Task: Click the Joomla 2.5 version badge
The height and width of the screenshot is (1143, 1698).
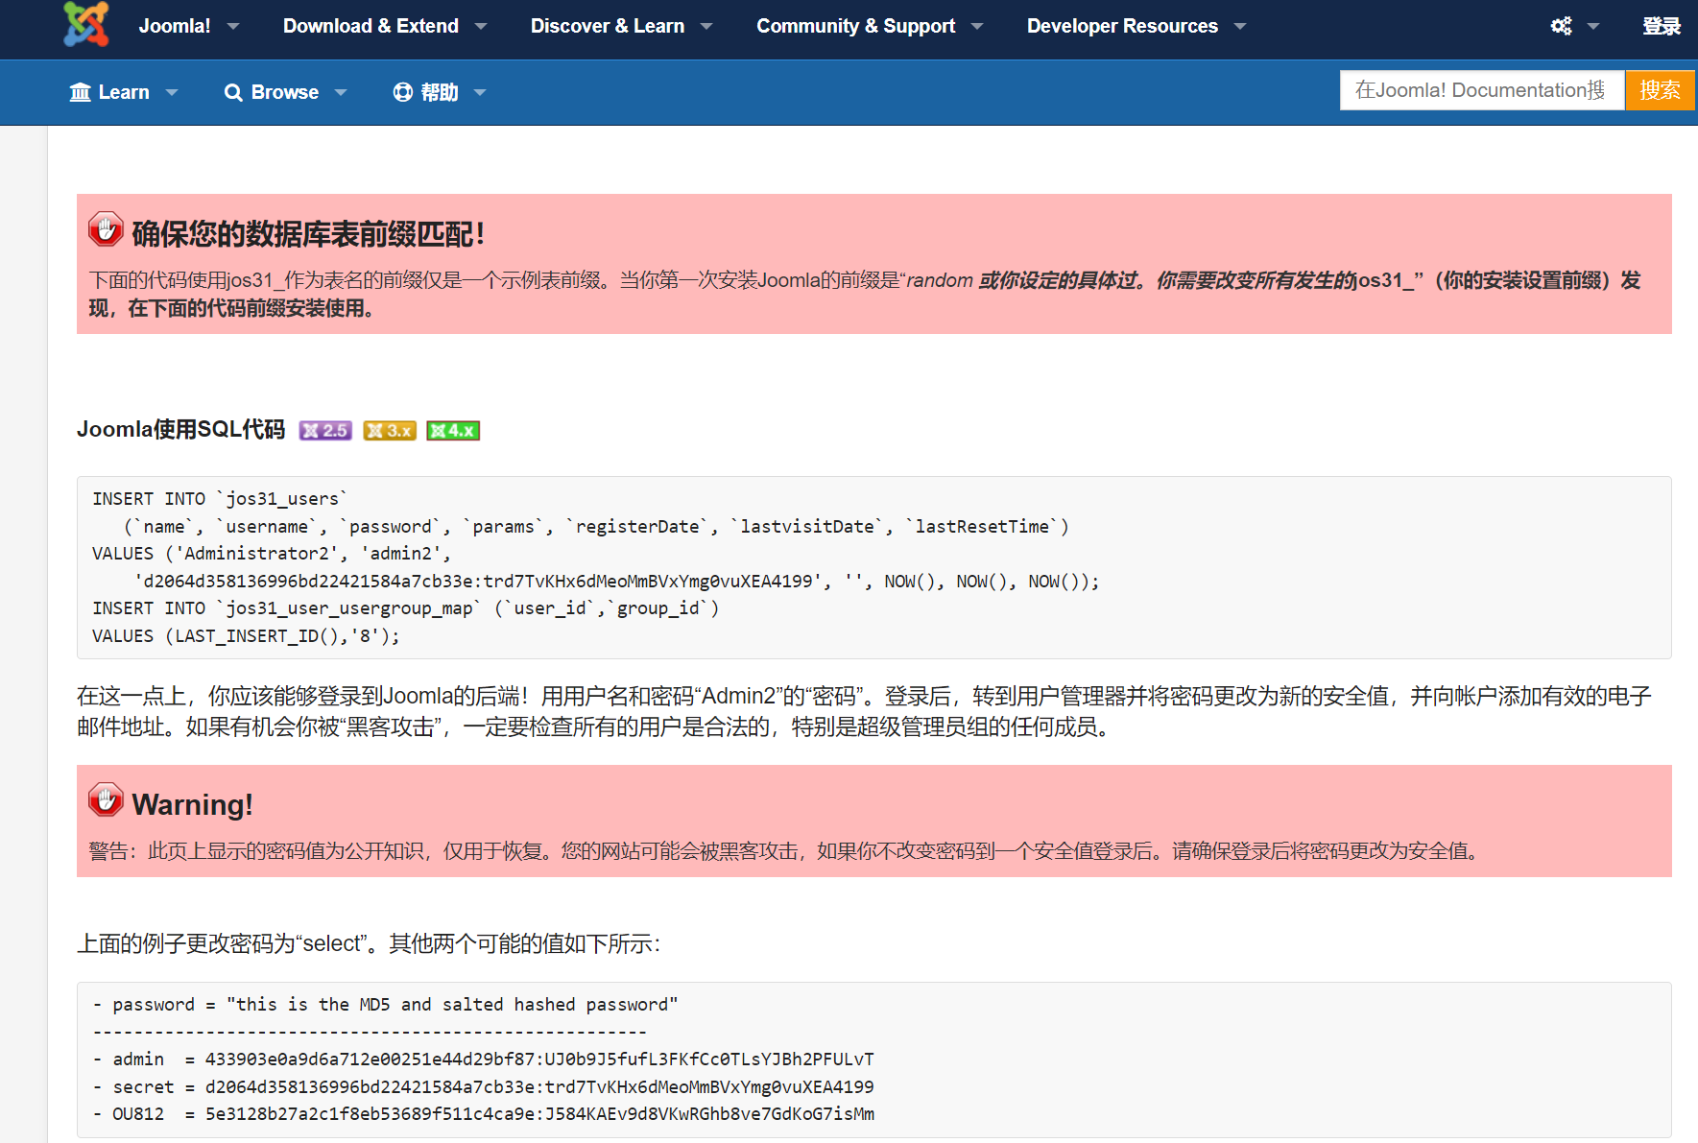Action: (x=325, y=431)
